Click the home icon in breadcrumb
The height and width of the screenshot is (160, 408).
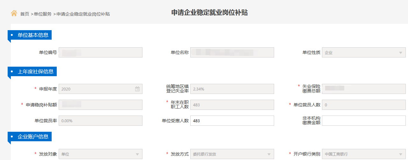pos(14,13)
